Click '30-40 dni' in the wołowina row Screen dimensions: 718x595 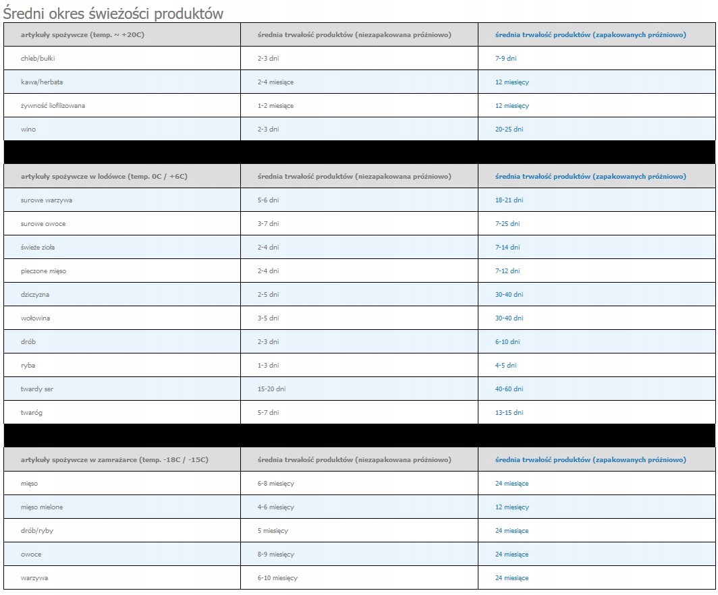[509, 318]
